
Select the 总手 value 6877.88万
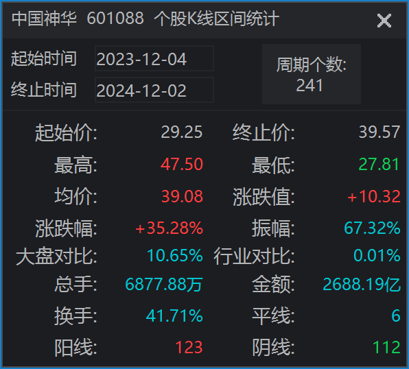coord(164,284)
